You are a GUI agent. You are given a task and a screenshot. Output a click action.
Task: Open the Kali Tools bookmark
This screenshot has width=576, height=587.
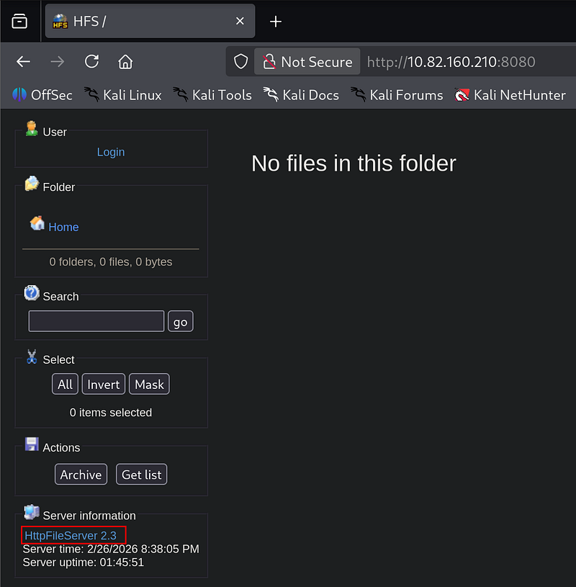pos(212,95)
